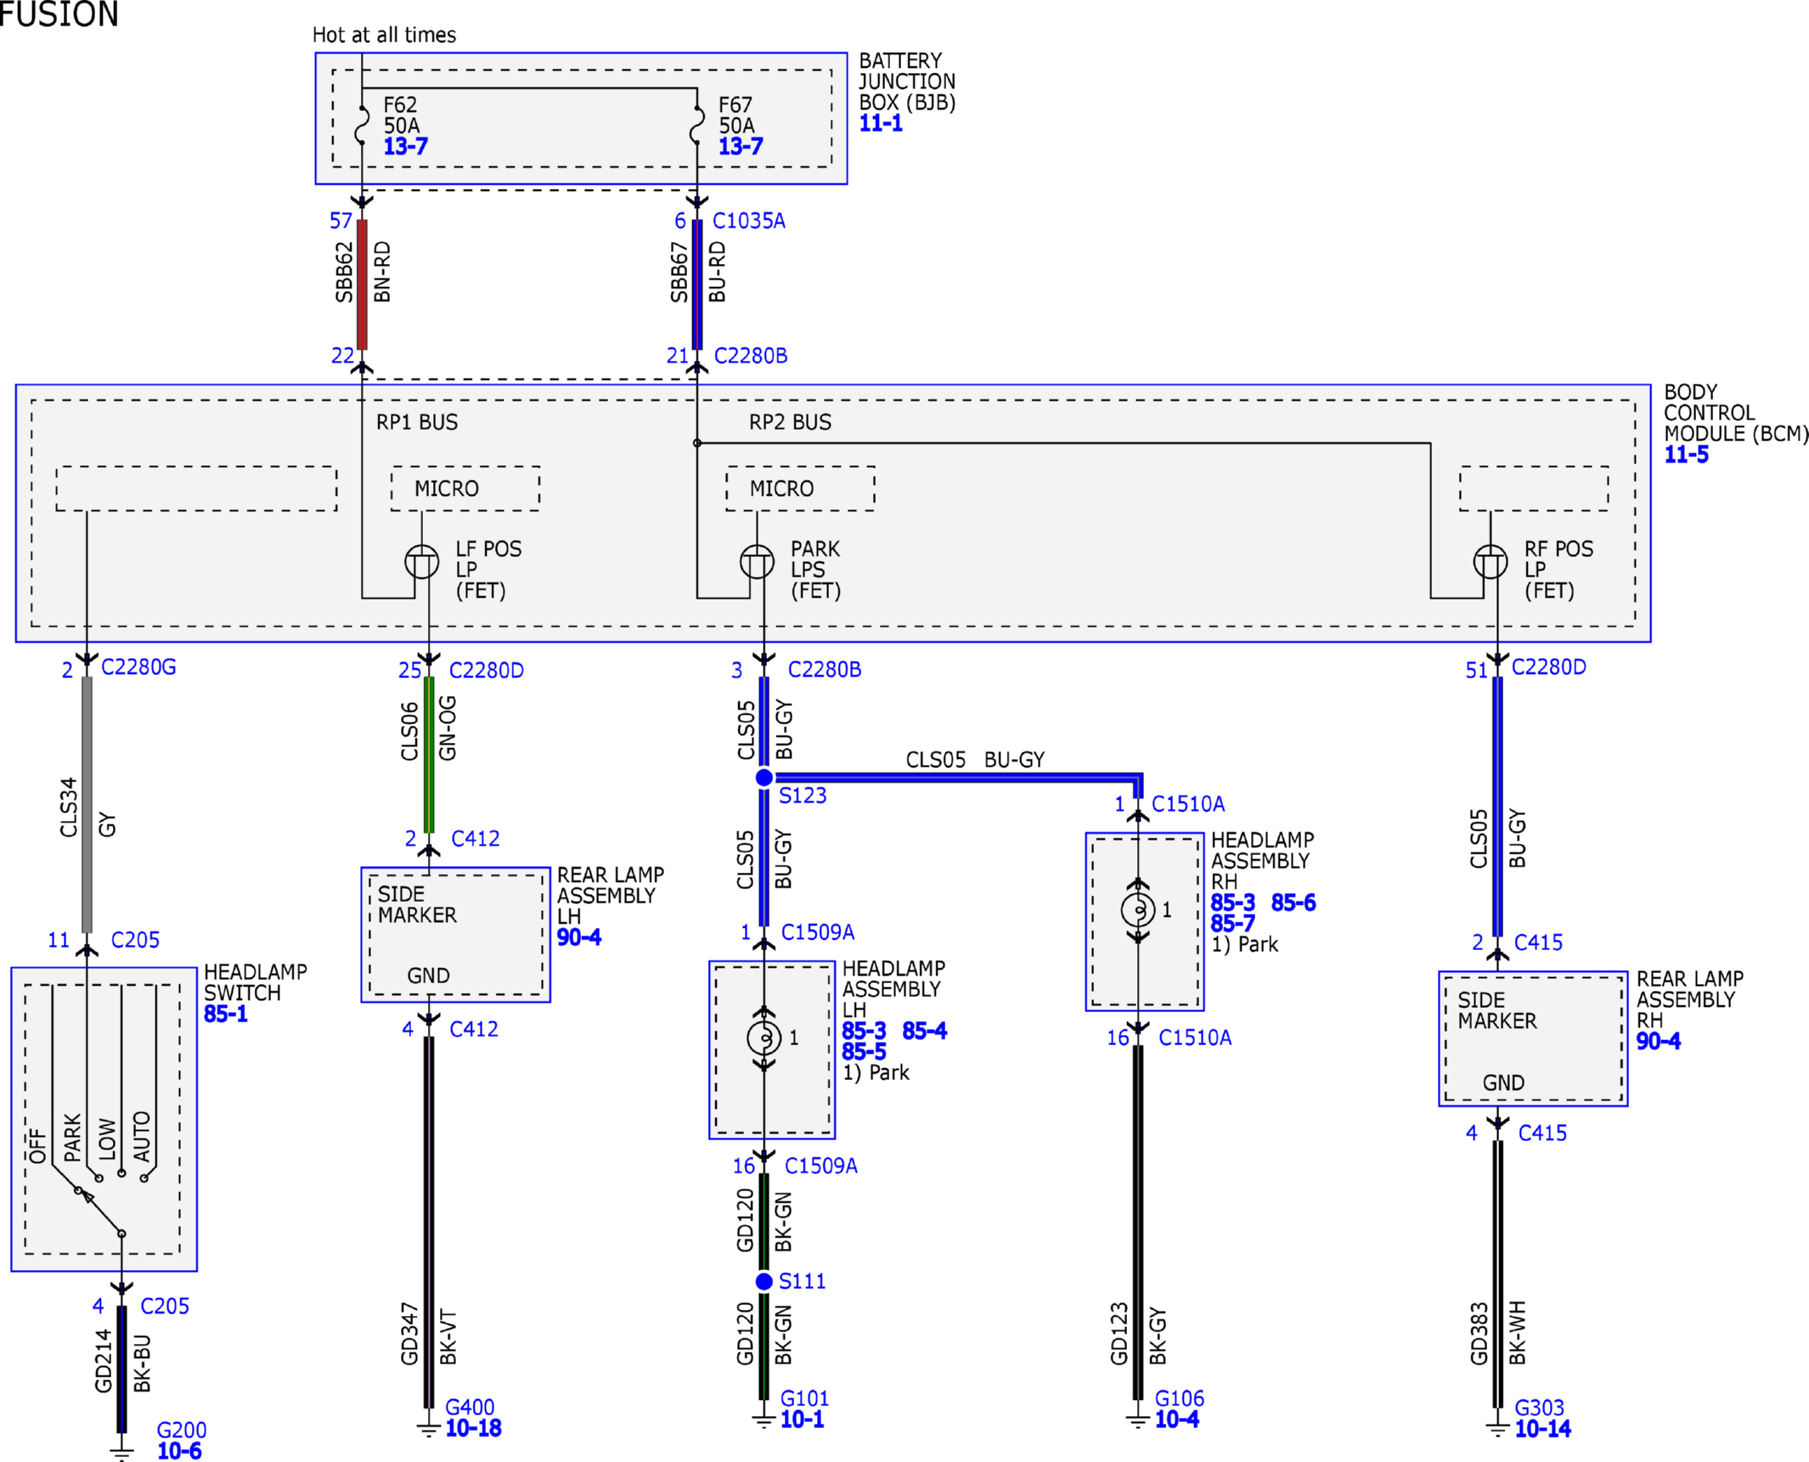1809x1462 pixels.
Task: Select the RF POS LP FET symbol
Action: pos(1491,562)
